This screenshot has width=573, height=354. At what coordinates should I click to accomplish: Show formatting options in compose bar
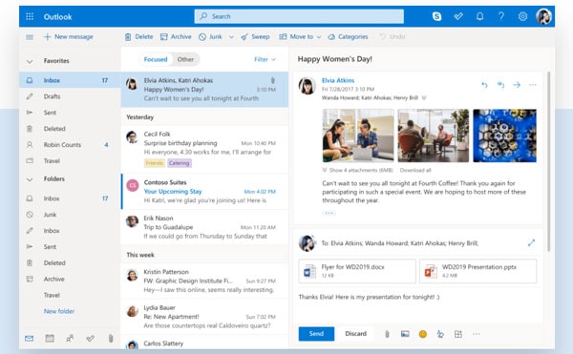[440, 334]
